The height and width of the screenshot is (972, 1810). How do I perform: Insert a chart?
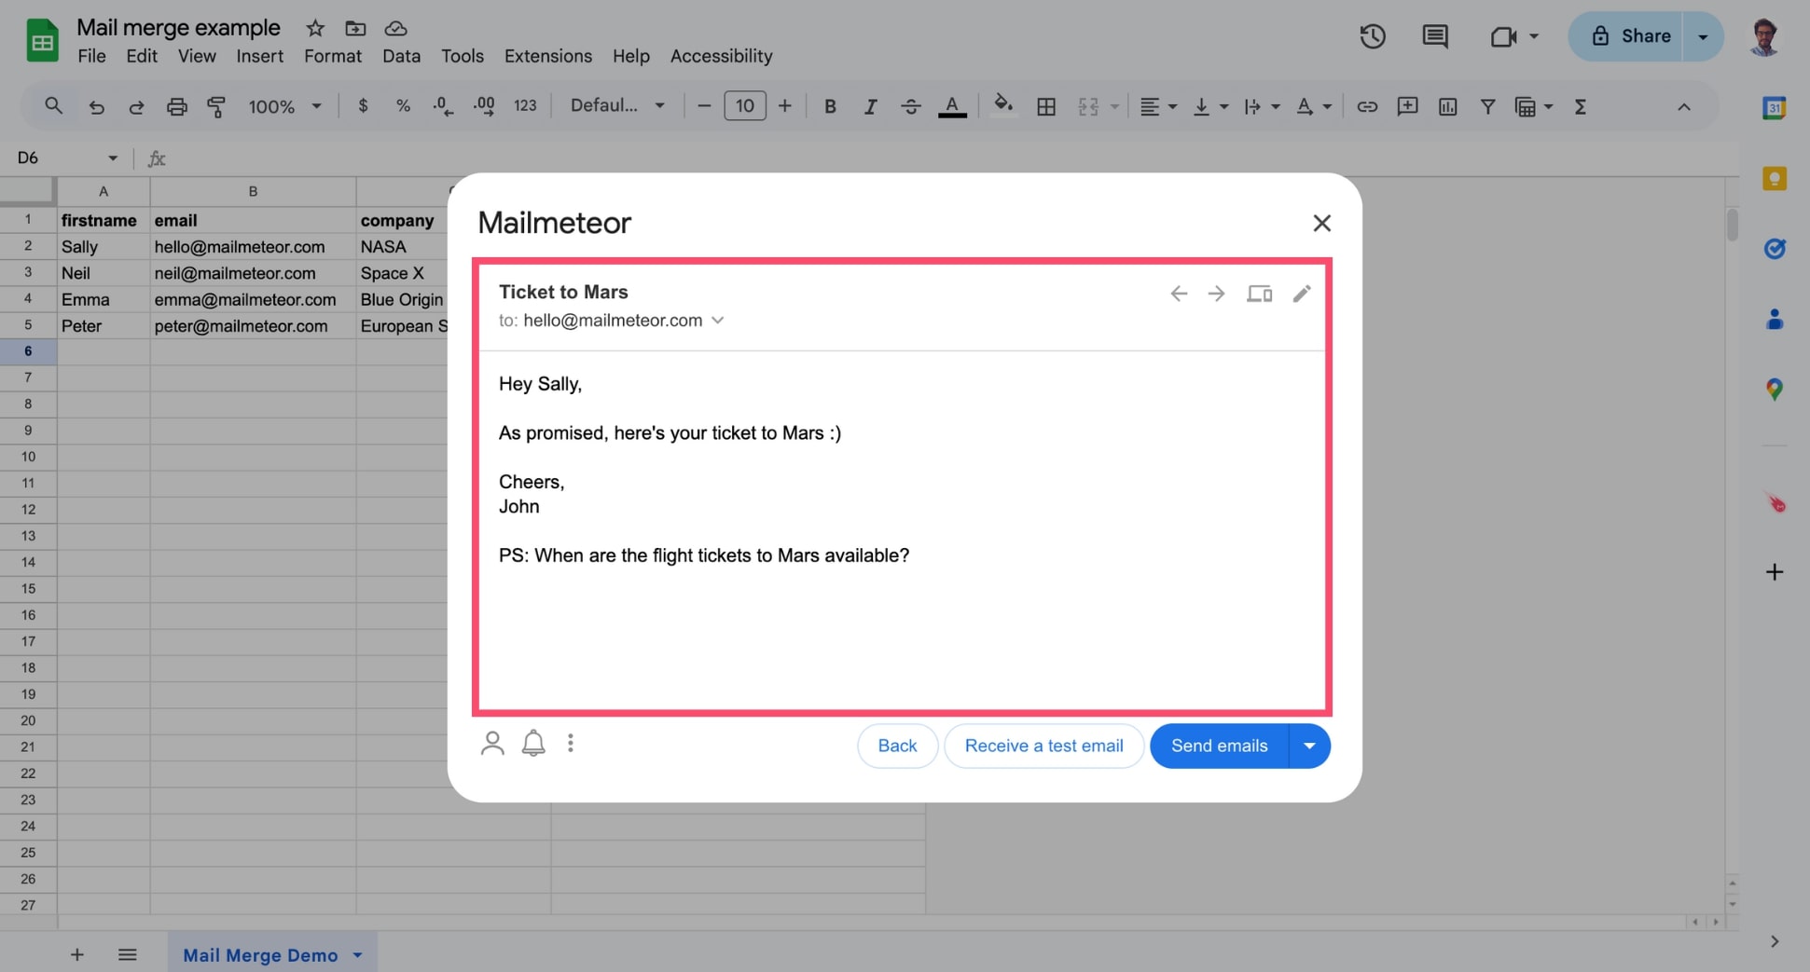[x=1447, y=106]
